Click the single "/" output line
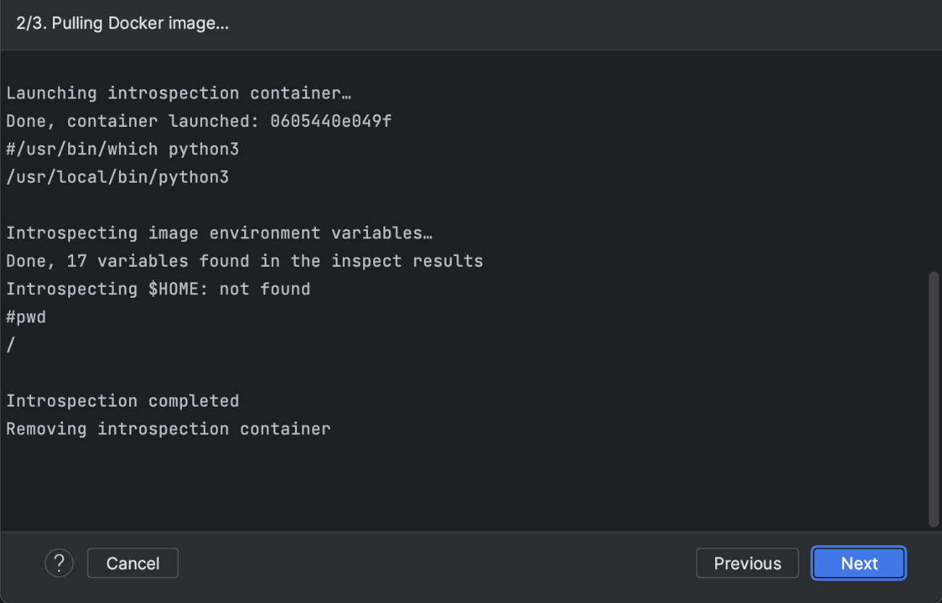 (10, 345)
